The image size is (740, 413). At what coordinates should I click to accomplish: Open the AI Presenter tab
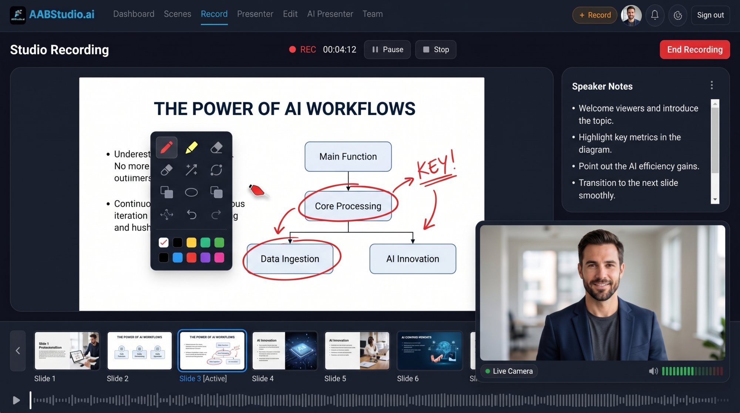(x=330, y=14)
